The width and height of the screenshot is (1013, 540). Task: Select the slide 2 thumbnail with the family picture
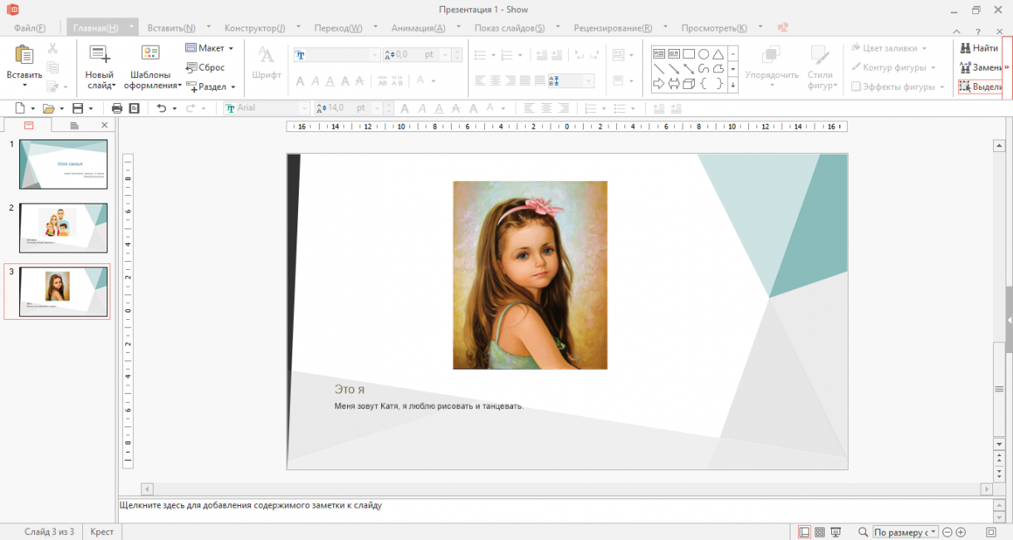(x=63, y=228)
